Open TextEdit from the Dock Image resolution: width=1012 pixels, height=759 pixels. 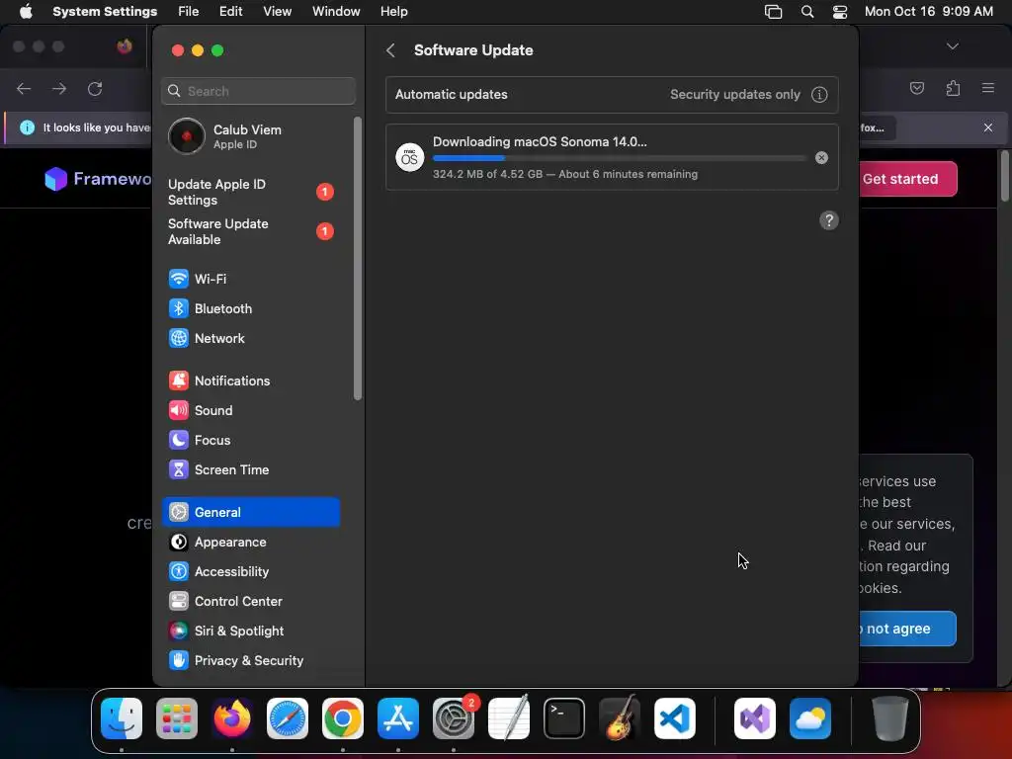click(509, 718)
